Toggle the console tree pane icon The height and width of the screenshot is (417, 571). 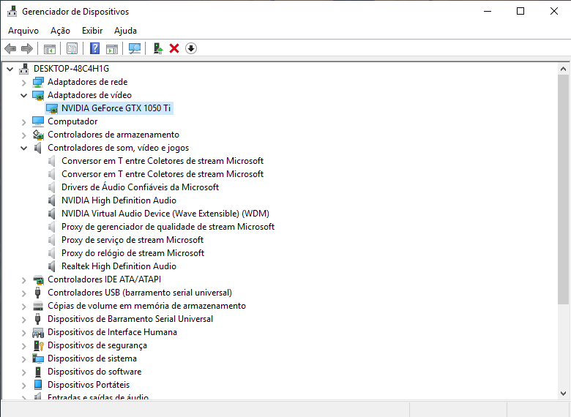tap(50, 48)
